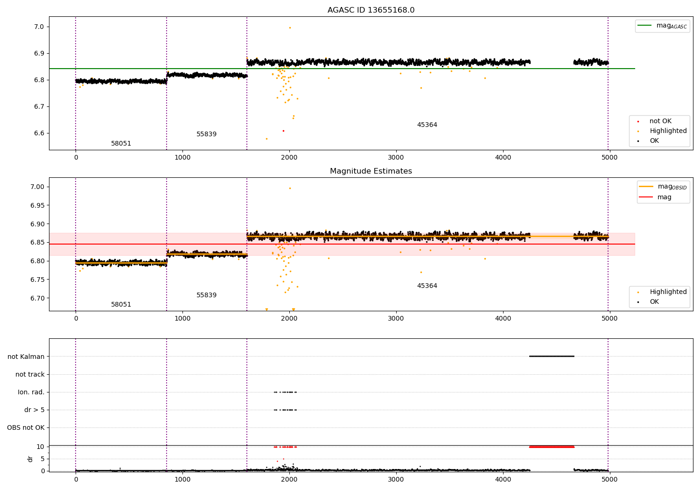The image size is (700, 490).
Task: Click the red not-OK point near 6.6
Action: click(x=283, y=131)
